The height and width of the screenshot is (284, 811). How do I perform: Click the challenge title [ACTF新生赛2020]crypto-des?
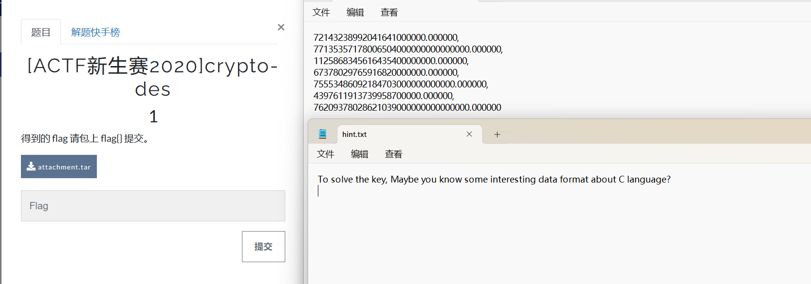(x=153, y=77)
